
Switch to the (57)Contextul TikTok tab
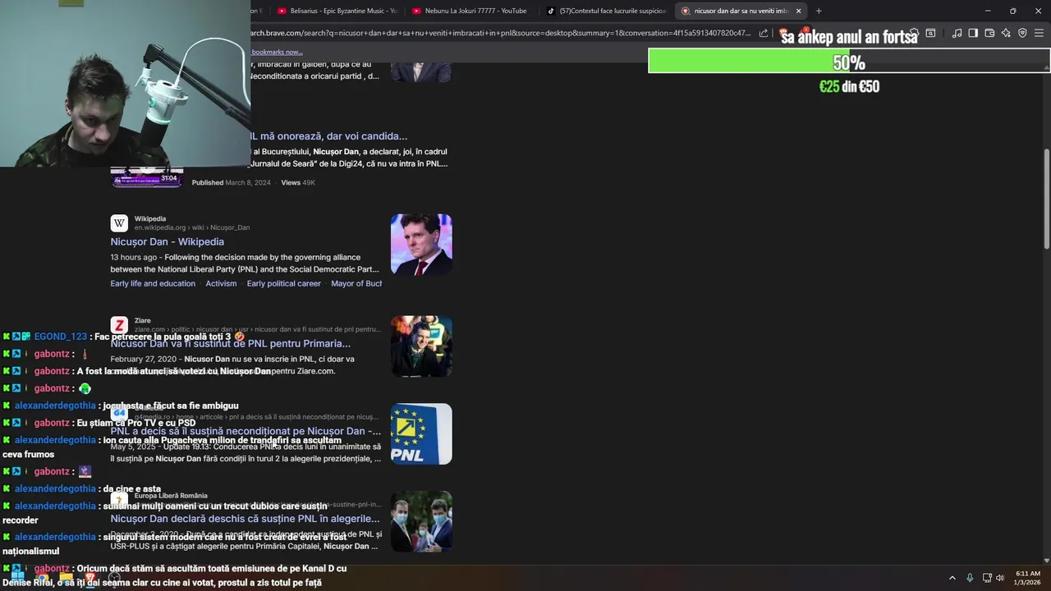606,11
